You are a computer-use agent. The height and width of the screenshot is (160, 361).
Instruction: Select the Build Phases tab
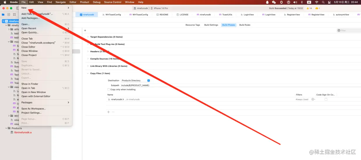(x=229, y=25)
